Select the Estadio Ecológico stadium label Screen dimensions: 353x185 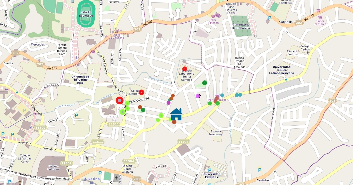click(x=86, y=14)
